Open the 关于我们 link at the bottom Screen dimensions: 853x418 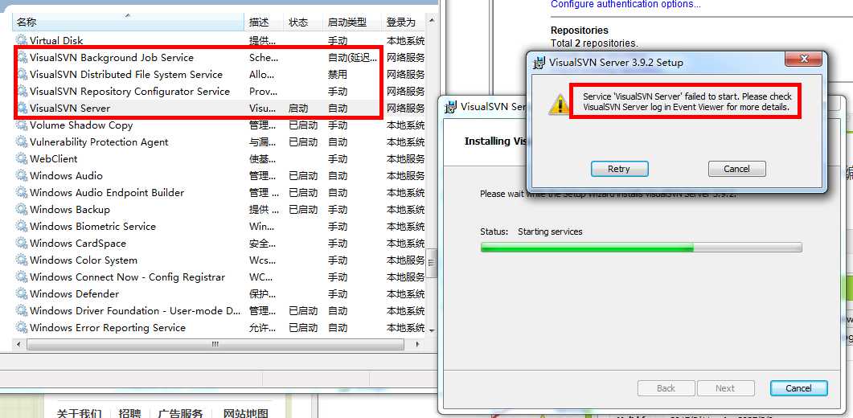click(x=79, y=412)
